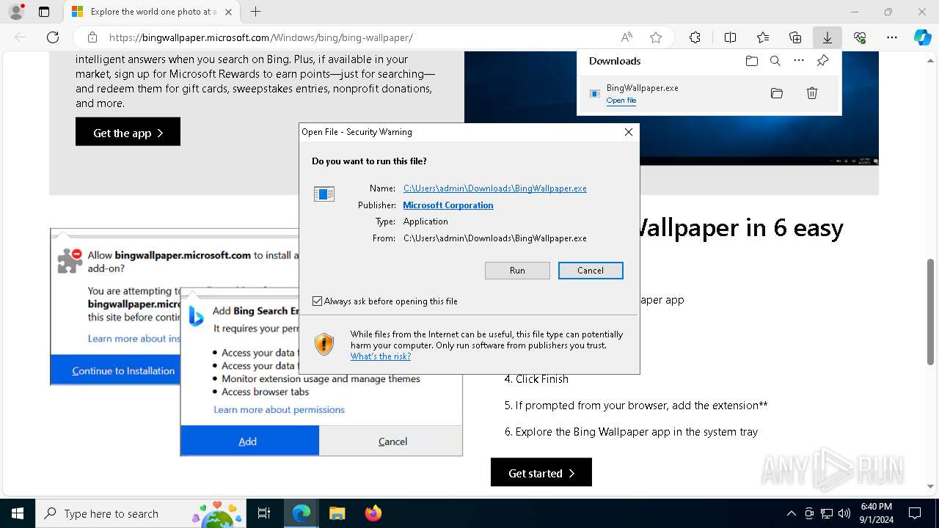Screen dimensions: 939x528
Task: Click Cancel in the Bing Search extension prompt
Action: (391, 441)
